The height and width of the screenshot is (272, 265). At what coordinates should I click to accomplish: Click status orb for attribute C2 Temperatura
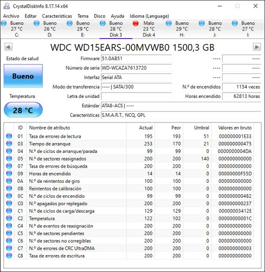(9, 218)
